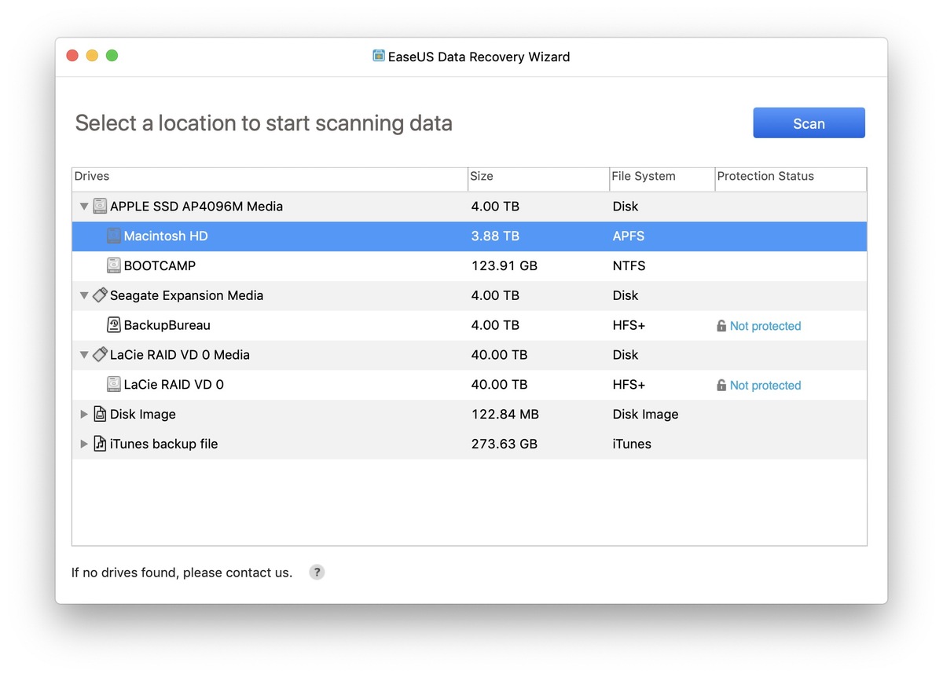Image resolution: width=943 pixels, height=677 pixels.
Task: Collapse the LaCie RAID VD 0 Media group
Action: [x=84, y=355]
